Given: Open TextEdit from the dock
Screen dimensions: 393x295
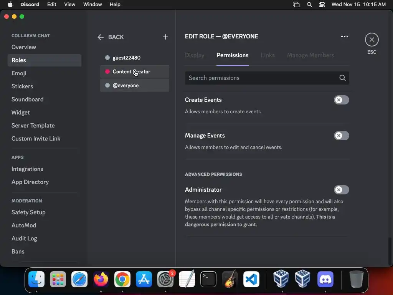Looking at the screenshot, I should coord(187,279).
